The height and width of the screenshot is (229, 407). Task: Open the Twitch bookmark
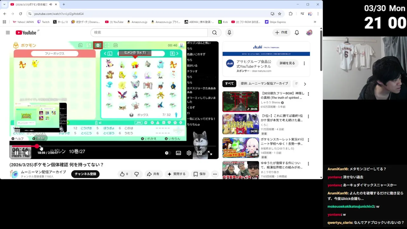pyautogui.click(x=43, y=22)
